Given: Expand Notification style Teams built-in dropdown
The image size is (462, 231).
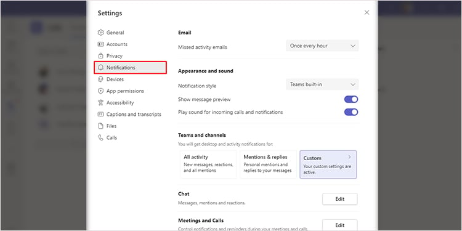Looking at the screenshot, I should pos(322,84).
